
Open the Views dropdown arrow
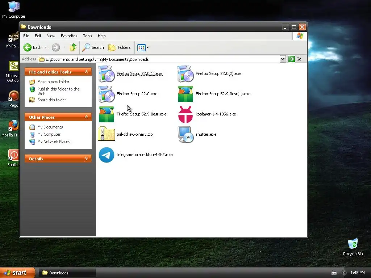[x=148, y=47]
